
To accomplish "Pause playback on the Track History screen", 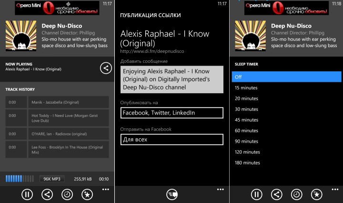I will pos(27,194).
